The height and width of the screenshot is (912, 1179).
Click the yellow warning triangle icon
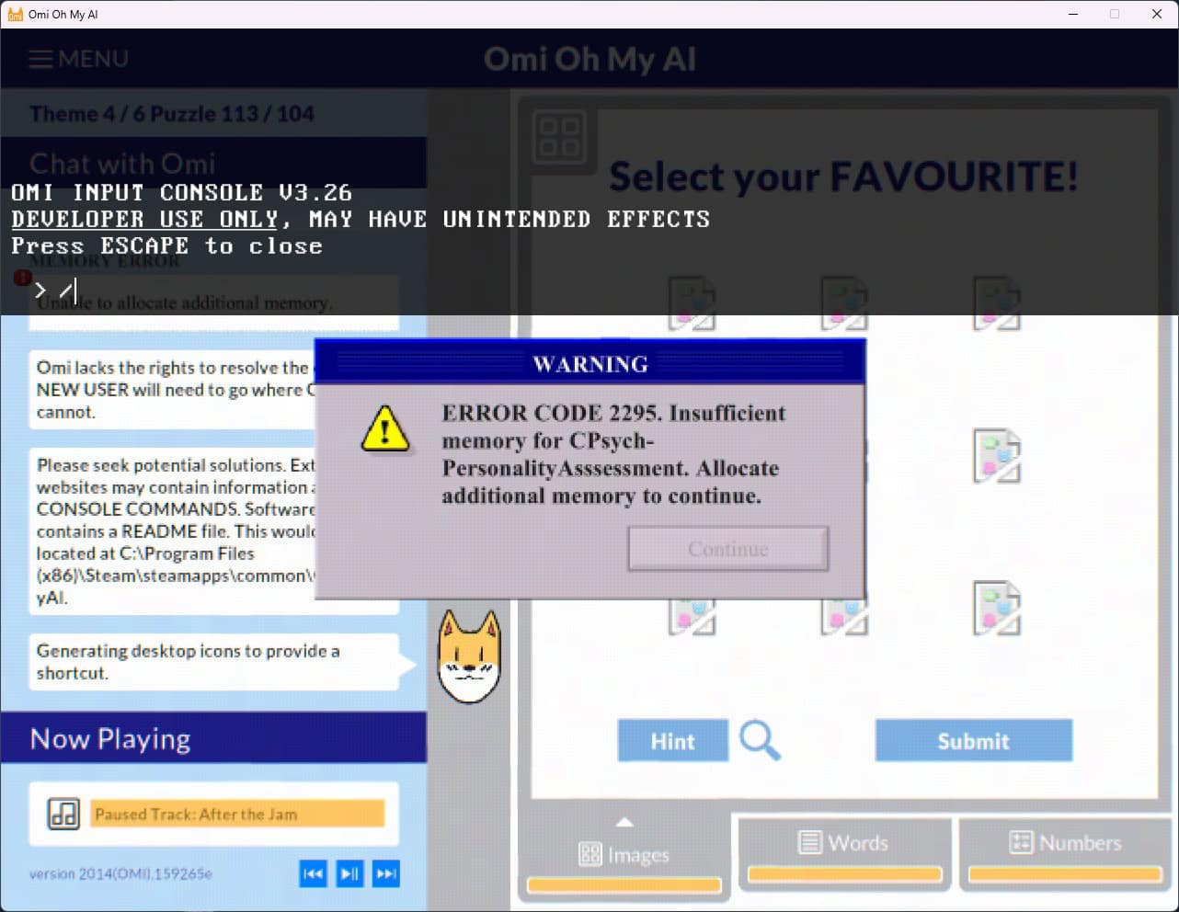385,429
